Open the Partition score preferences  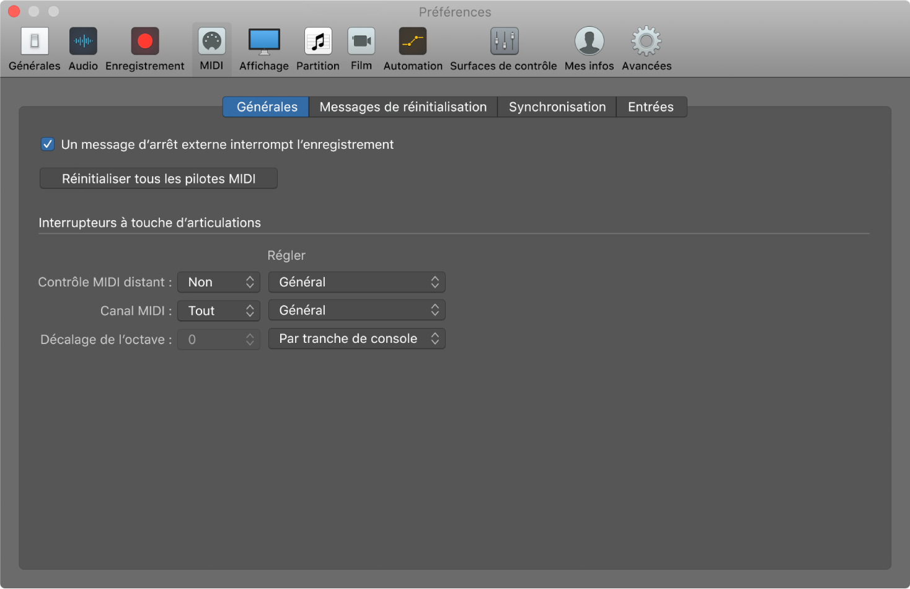click(318, 42)
